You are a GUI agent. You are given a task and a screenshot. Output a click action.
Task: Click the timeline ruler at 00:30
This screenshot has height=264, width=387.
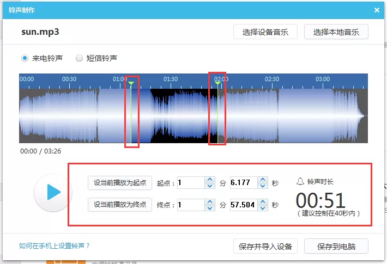pyautogui.click(x=69, y=79)
